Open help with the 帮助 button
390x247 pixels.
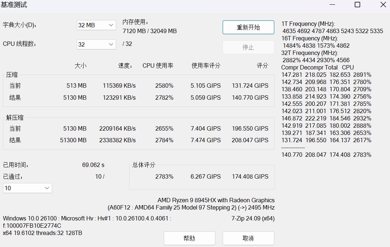point(189,238)
